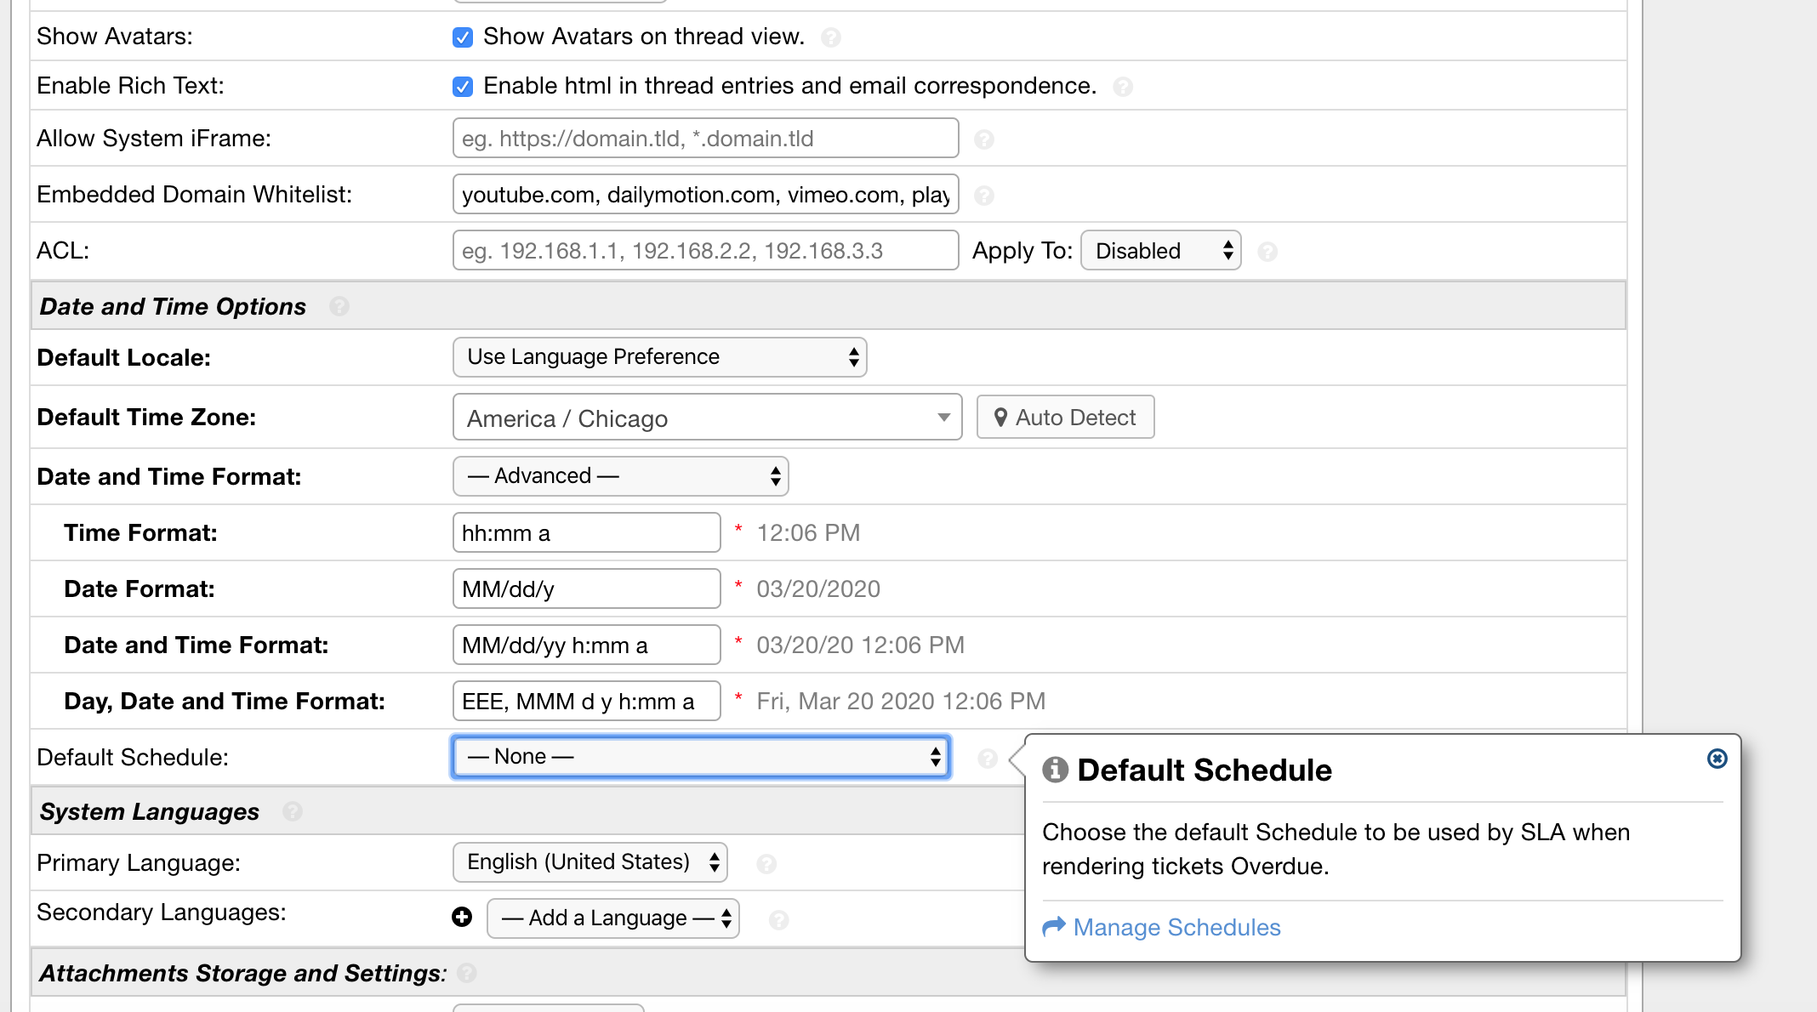Open help for Date and Time Options header
The height and width of the screenshot is (1012, 1817).
pos(339,306)
